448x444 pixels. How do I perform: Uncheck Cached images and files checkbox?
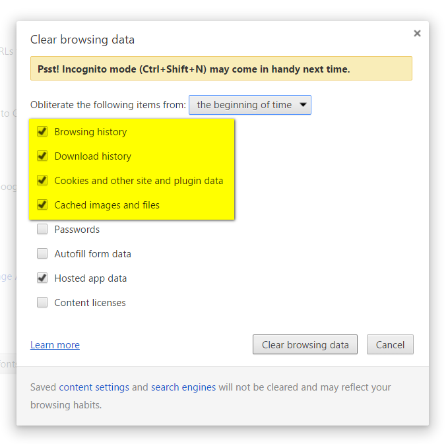pos(42,205)
